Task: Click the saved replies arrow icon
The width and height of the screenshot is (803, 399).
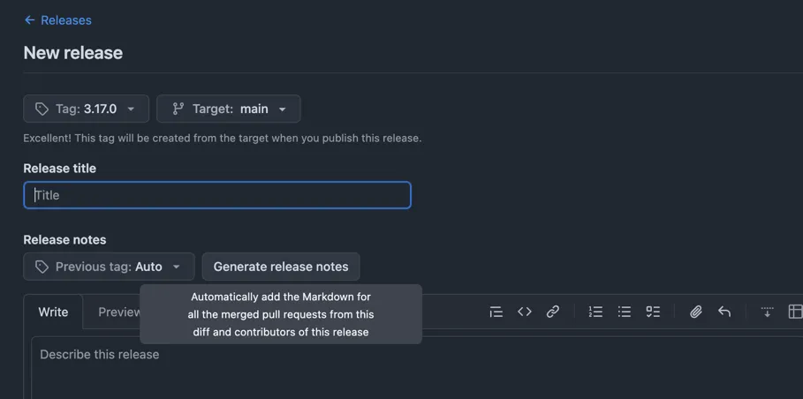Action: coord(724,312)
